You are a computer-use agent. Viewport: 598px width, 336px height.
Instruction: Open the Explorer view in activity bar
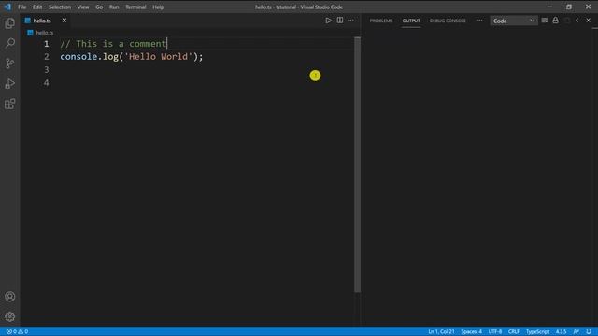pyautogui.click(x=10, y=23)
